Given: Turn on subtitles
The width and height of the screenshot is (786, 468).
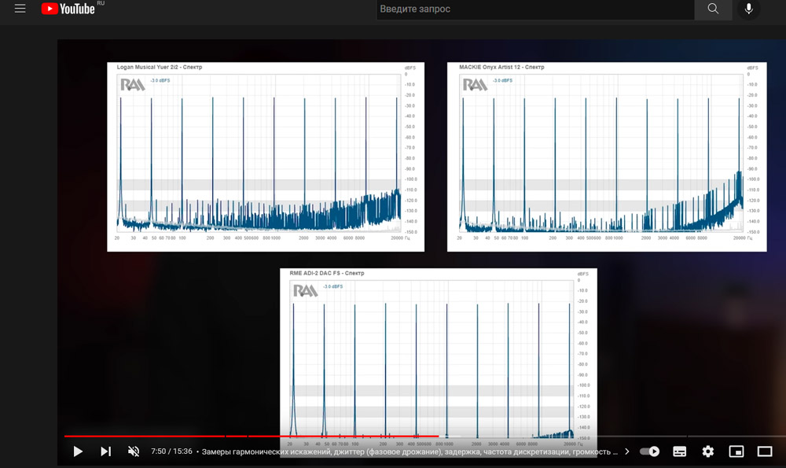Looking at the screenshot, I should click(680, 451).
